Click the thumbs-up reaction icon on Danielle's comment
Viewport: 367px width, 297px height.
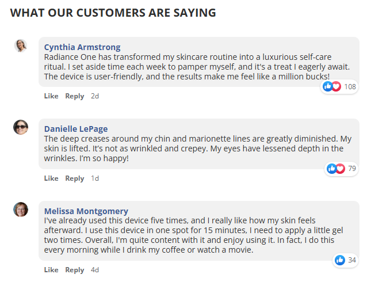[332, 169]
